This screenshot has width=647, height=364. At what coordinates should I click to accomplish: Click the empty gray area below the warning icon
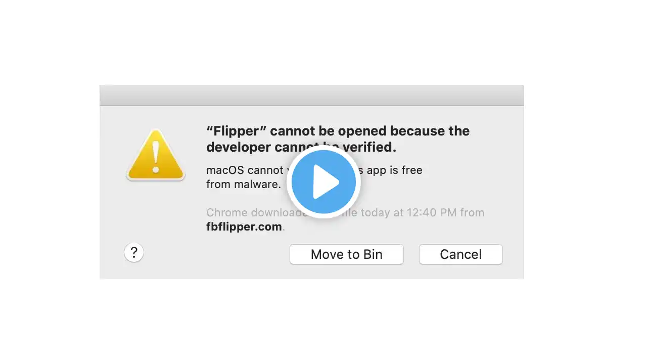pyautogui.click(x=156, y=212)
